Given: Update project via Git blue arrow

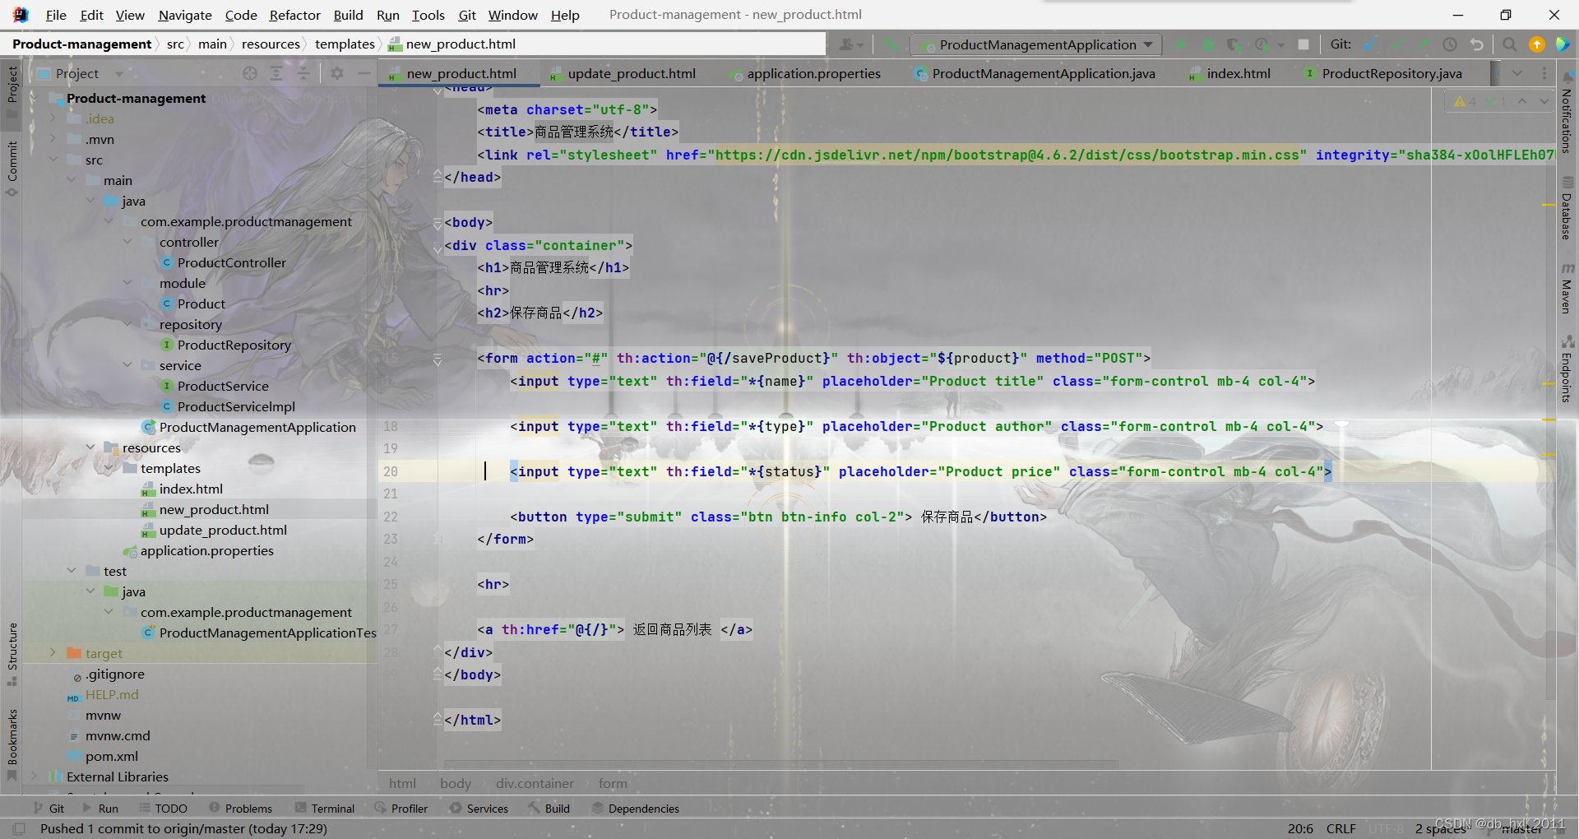Looking at the screenshot, I should point(1370,44).
